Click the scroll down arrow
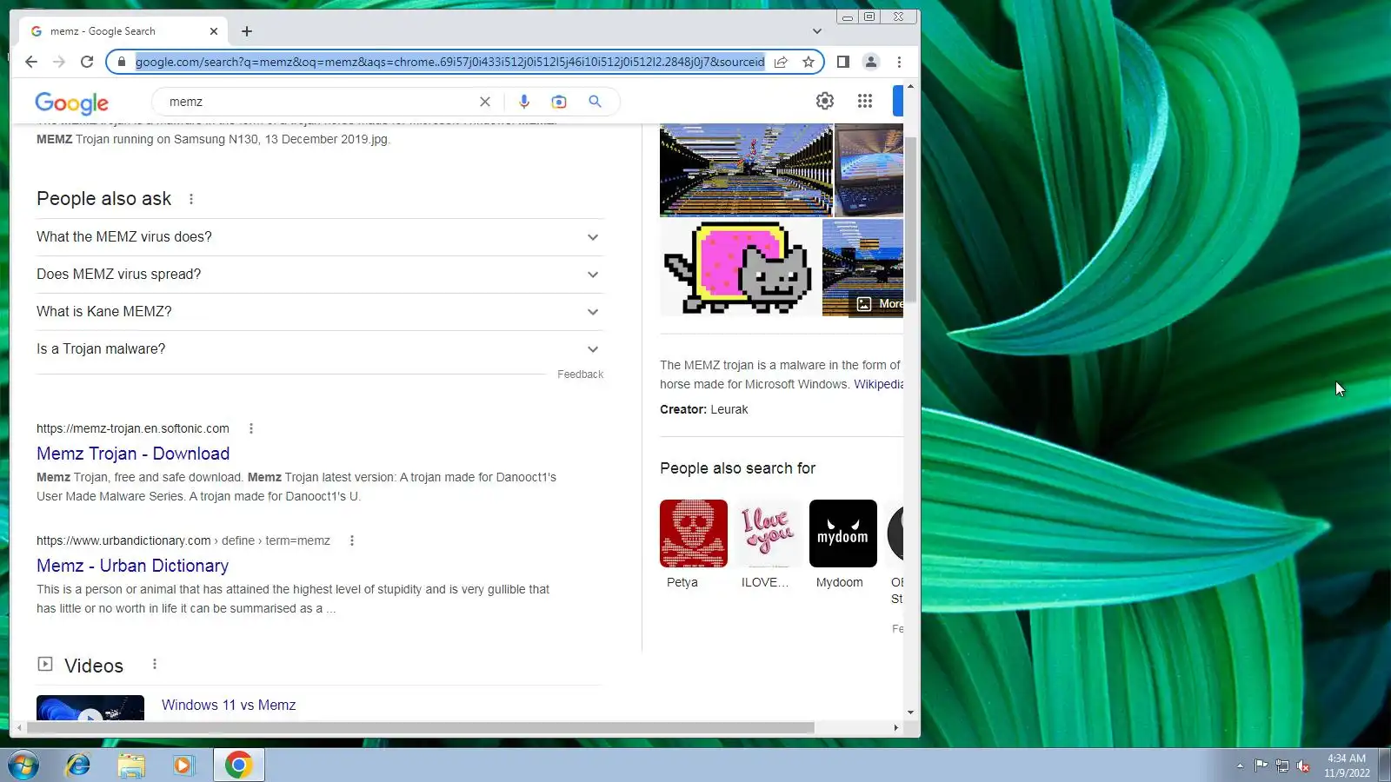The width and height of the screenshot is (1391, 782). tap(910, 712)
